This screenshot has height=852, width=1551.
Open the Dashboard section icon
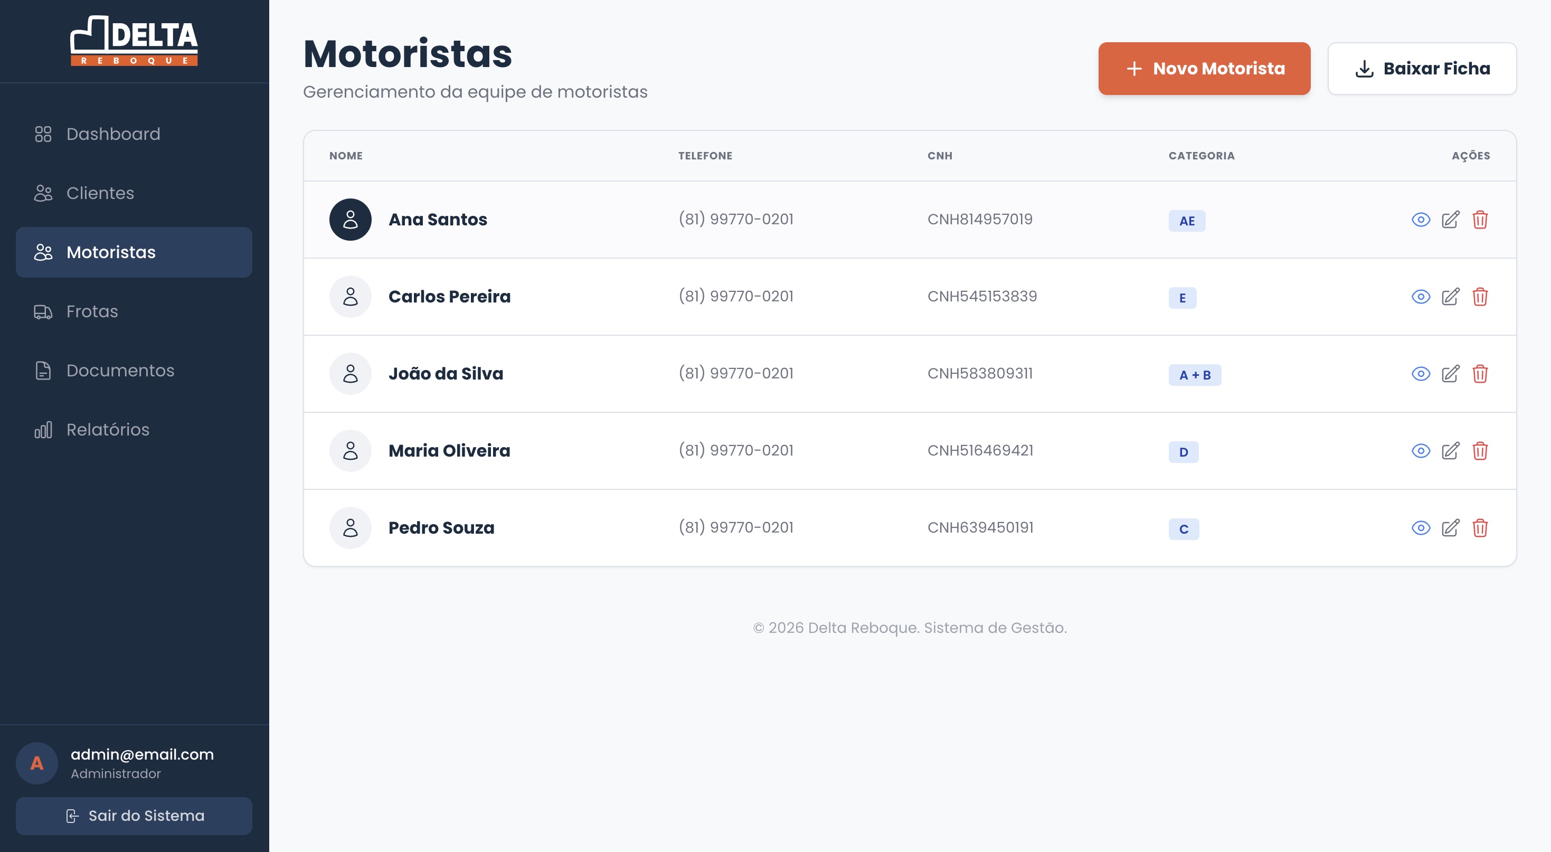click(x=43, y=134)
